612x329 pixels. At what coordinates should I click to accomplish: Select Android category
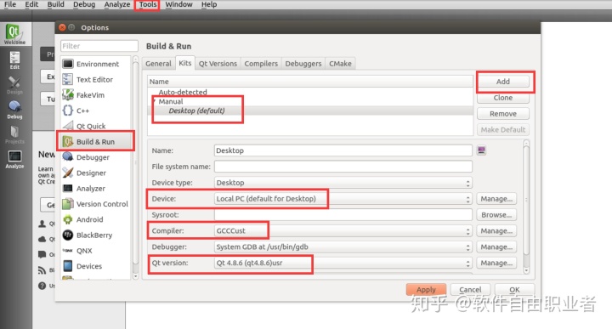tap(95, 219)
